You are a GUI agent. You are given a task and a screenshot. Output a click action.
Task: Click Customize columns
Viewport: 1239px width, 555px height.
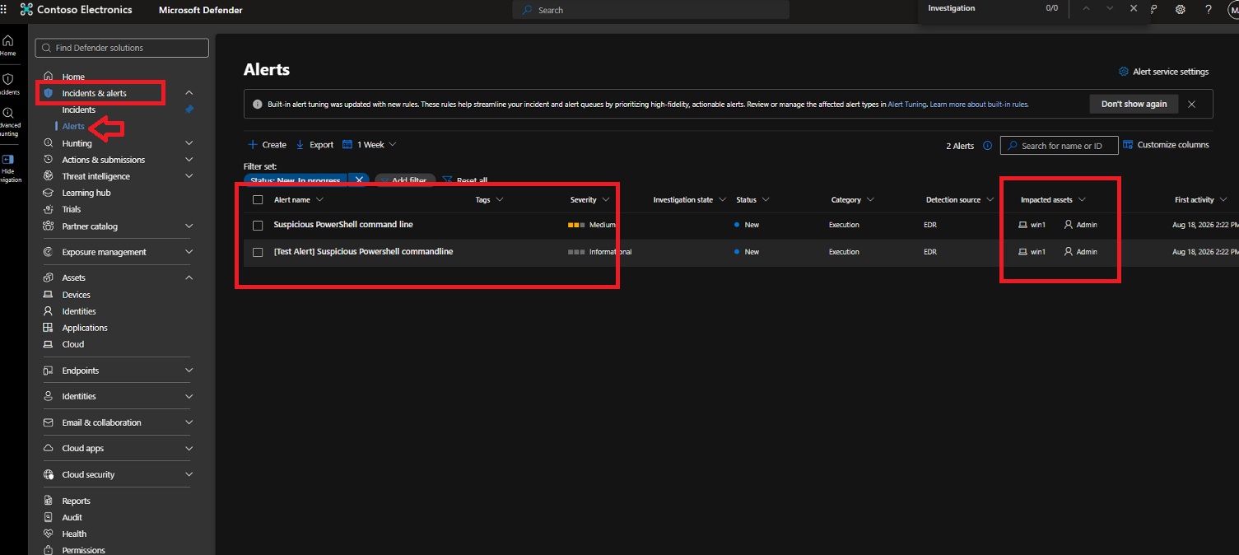1167,145
